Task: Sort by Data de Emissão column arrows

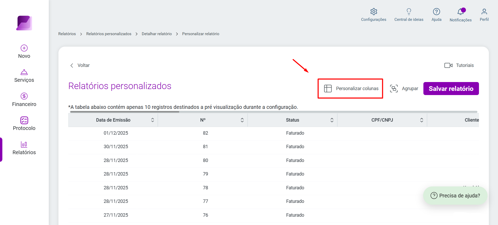Action: tap(153, 120)
